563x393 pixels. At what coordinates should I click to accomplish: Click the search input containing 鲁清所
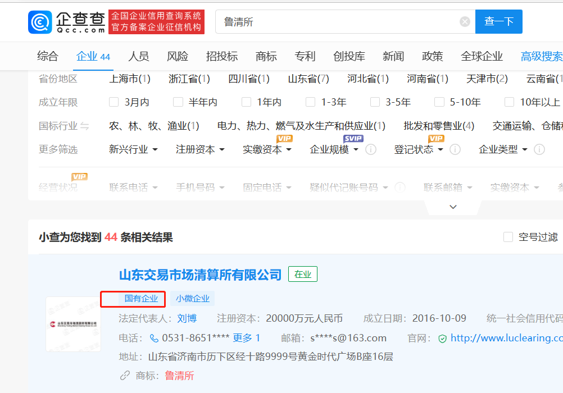(337, 22)
